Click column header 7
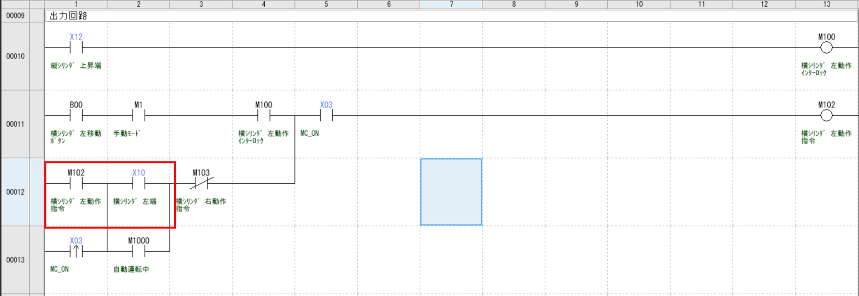The height and width of the screenshot is (296, 859). click(451, 4)
